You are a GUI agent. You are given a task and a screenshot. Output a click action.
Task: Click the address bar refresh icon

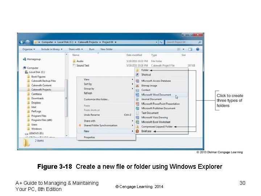161,42
